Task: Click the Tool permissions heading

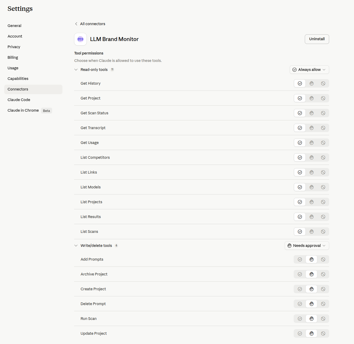Action: click(89, 53)
